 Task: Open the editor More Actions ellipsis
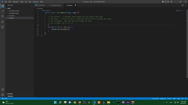[x=185, y=5]
